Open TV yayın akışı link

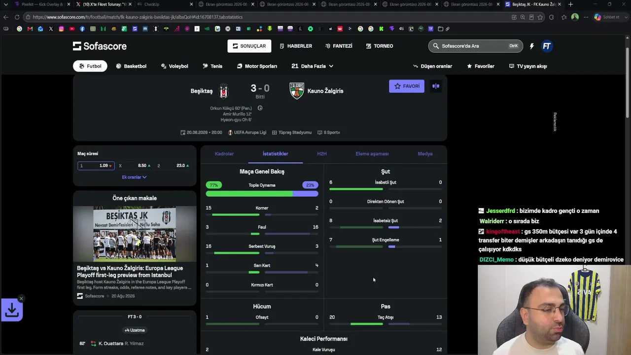pos(528,66)
